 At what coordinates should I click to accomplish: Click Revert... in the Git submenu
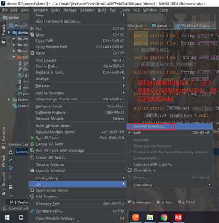[170, 178]
